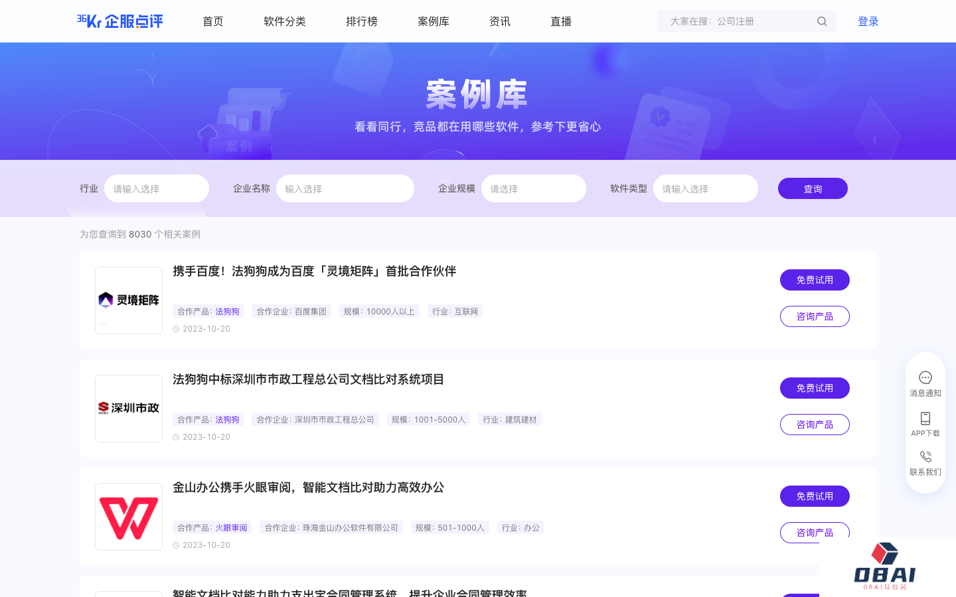Click 法狗狗 product link in 百度 case
The width and height of the screenshot is (956, 597).
(227, 312)
